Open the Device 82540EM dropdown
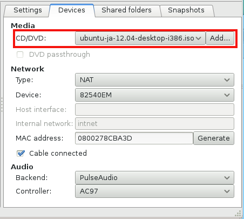244x219 pixels. point(154,95)
